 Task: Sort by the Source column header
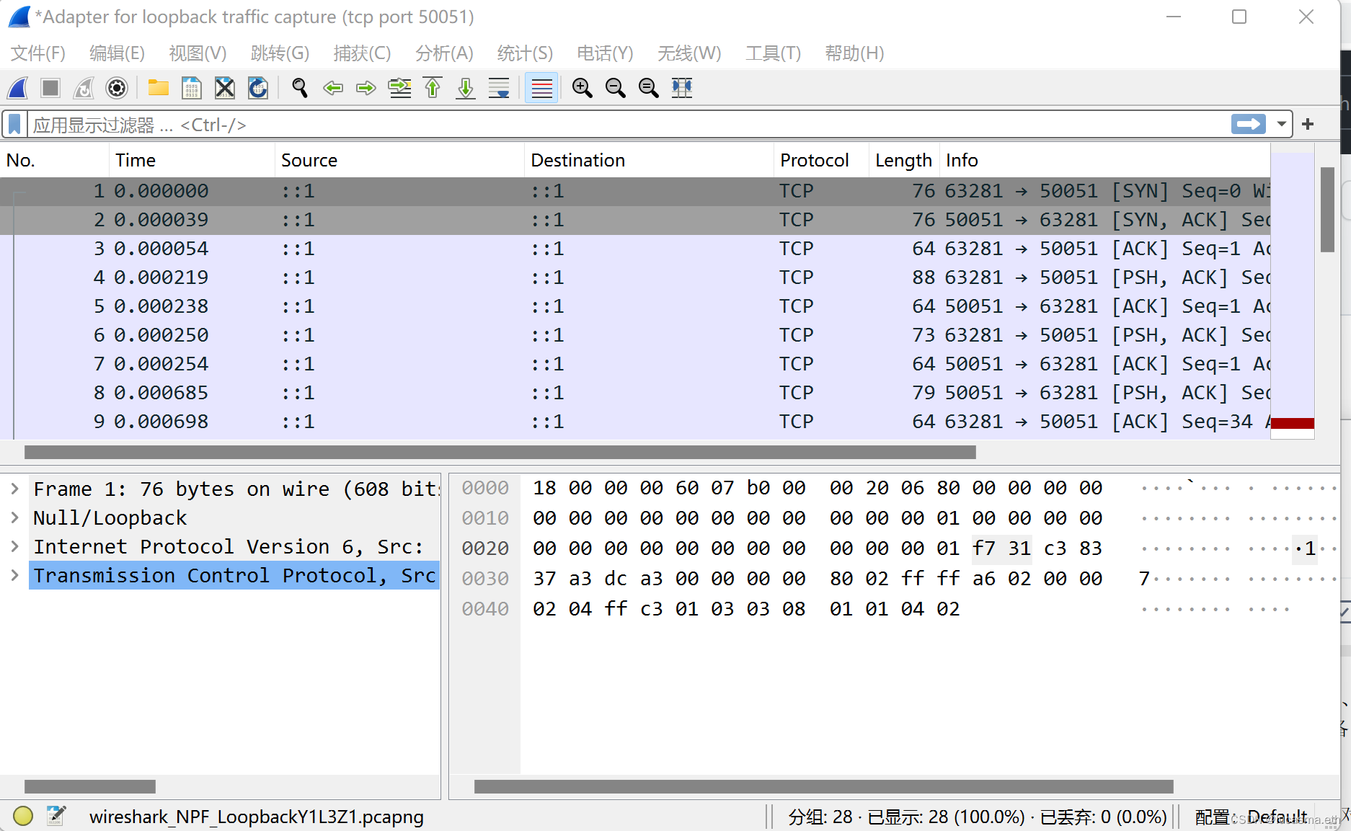pos(399,160)
